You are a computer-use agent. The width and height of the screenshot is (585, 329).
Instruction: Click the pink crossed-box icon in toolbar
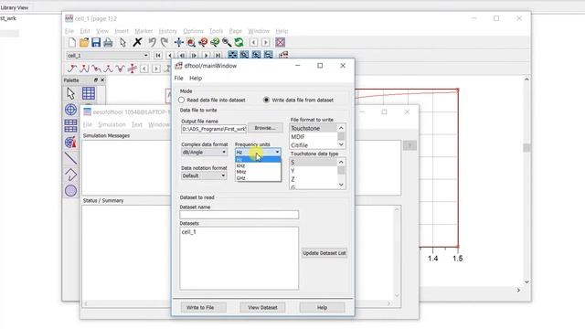tap(281, 43)
